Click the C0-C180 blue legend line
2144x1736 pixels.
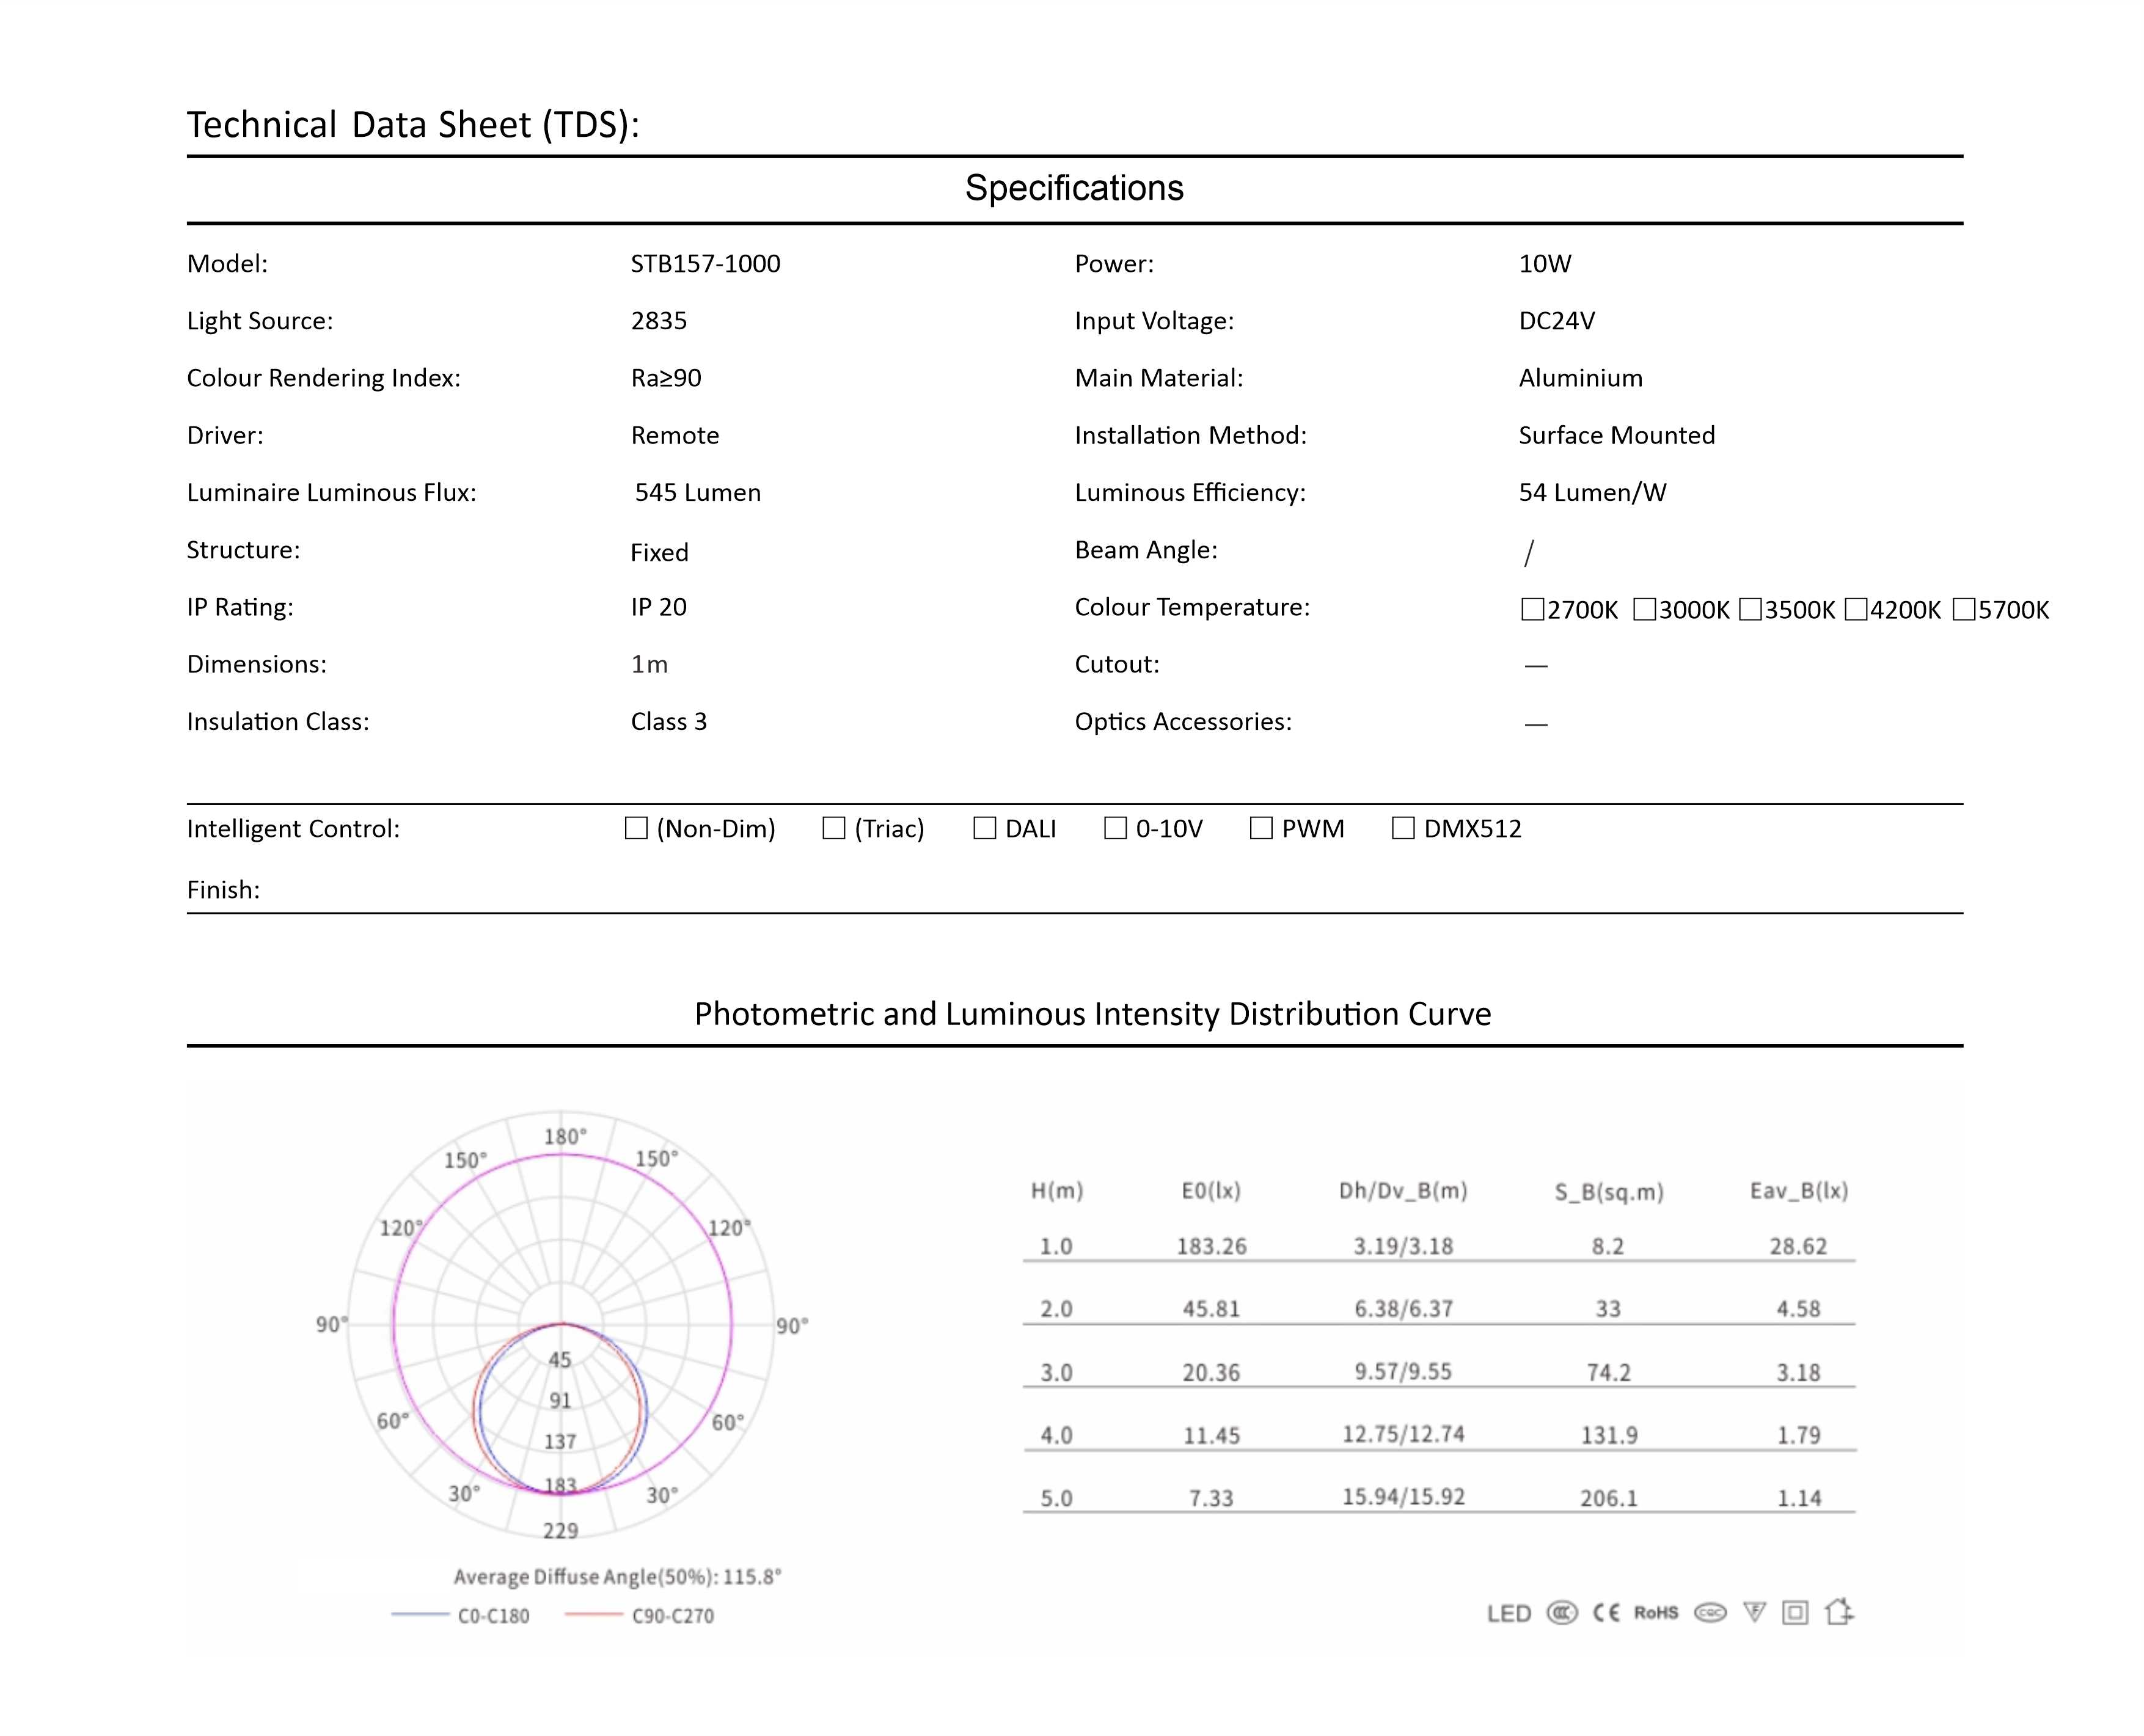point(420,1615)
